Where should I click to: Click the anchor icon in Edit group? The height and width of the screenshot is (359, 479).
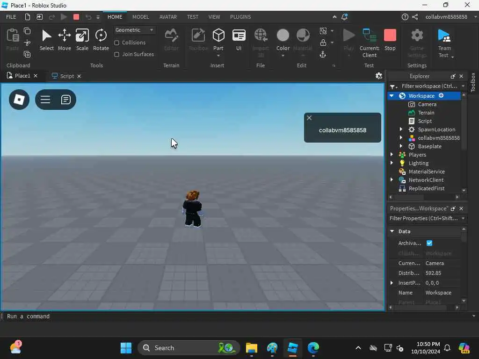pyautogui.click(x=323, y=55)
